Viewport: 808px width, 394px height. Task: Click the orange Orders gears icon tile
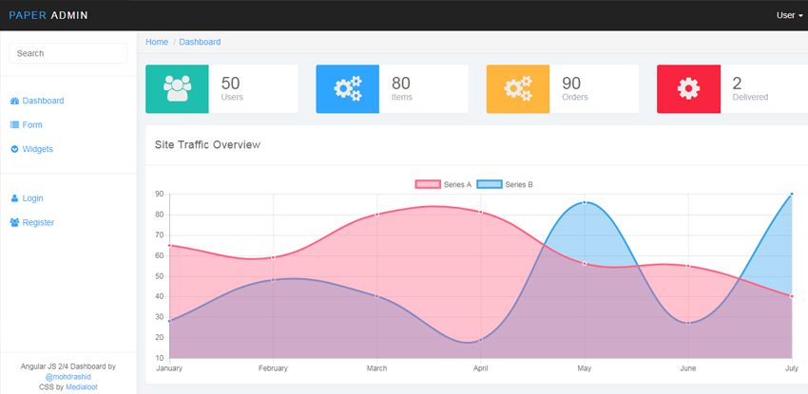[x=518, y=89]
